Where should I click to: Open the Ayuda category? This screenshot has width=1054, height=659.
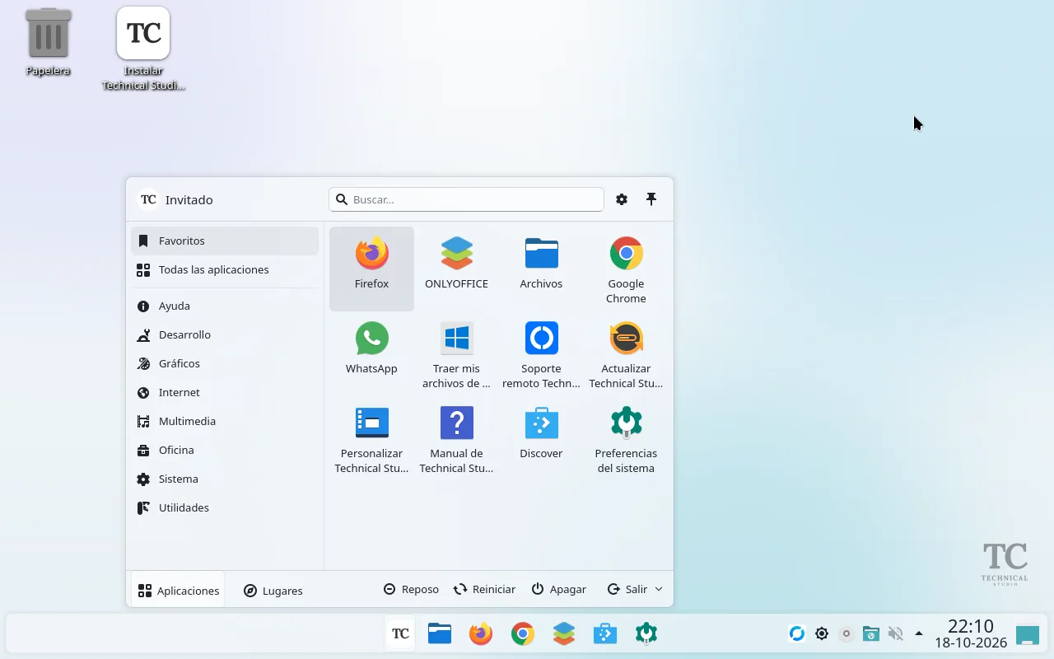pos(225,306)
